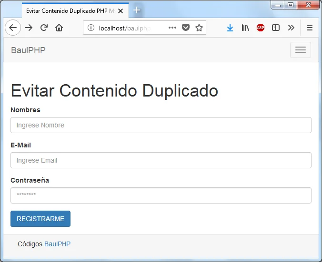Focus the Ingrese Nombre field
The height and width of the screenshot is (262, 322).
161,125
